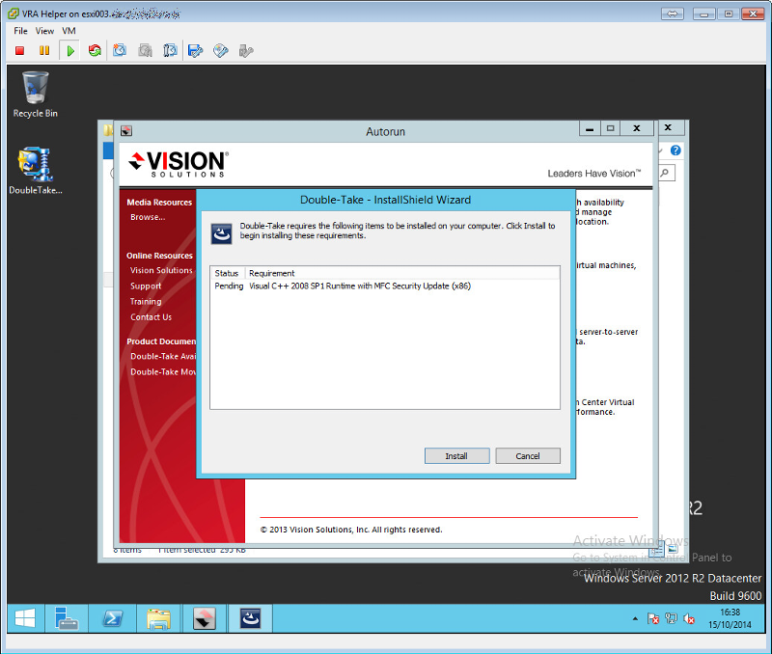Click the InstallShield installer icon in dialog
This screenshot has width=772, height=654.
pyautogui.click(x=222, y=233)
